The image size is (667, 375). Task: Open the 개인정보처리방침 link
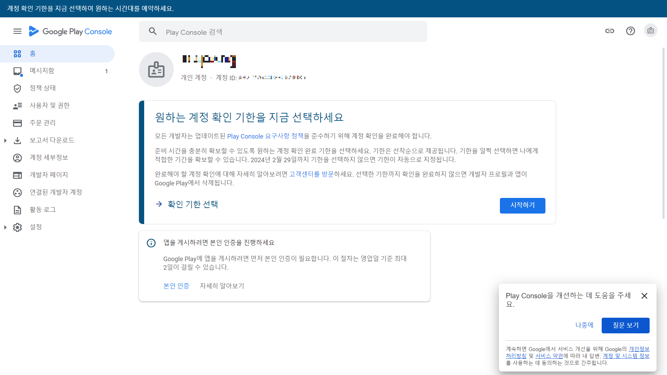639,349
